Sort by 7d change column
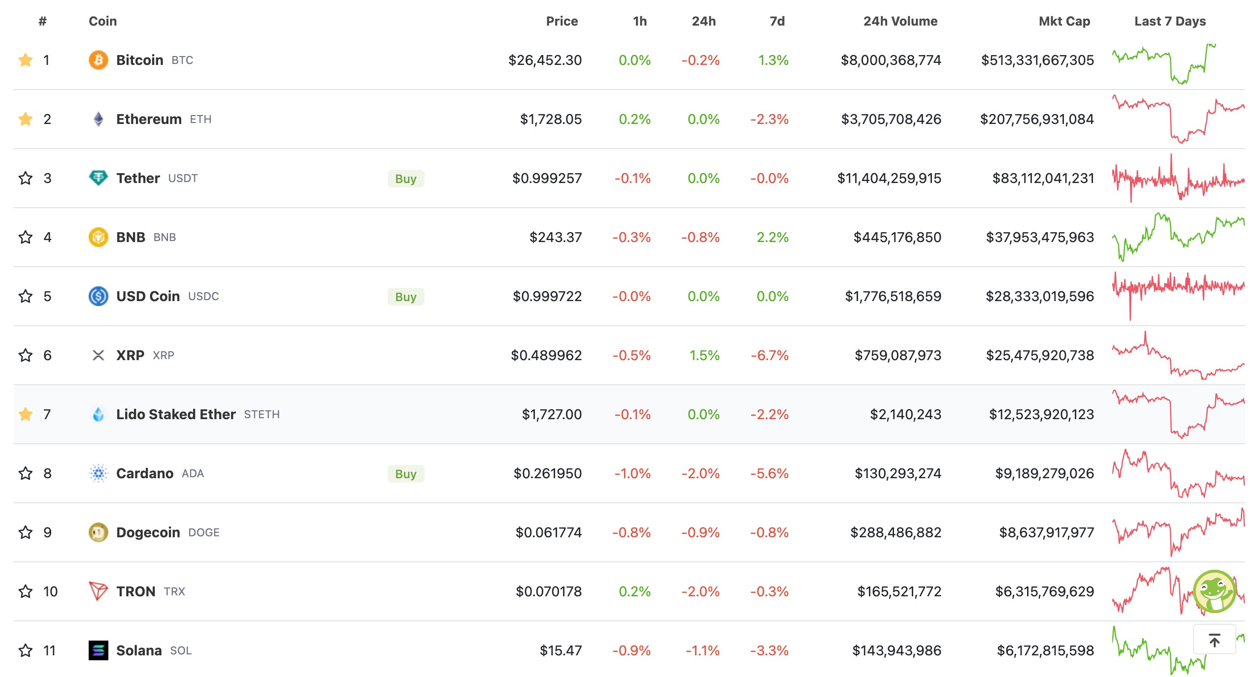 [777, 21]
